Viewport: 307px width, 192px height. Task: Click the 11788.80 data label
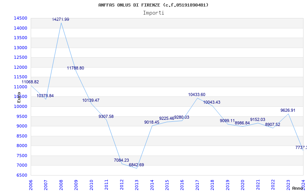(x=75, y=68)
